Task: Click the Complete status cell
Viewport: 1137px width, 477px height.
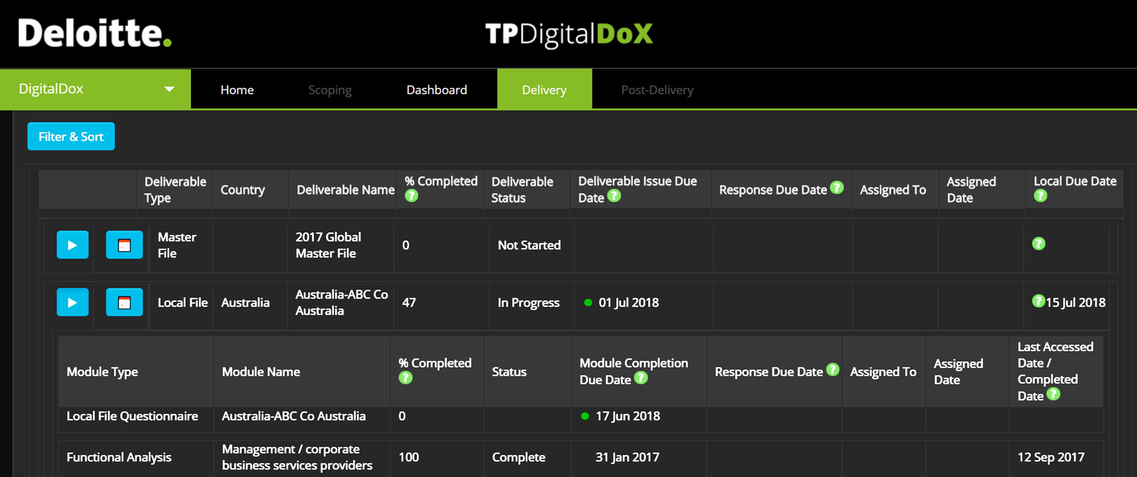Action: click(518, 457)
